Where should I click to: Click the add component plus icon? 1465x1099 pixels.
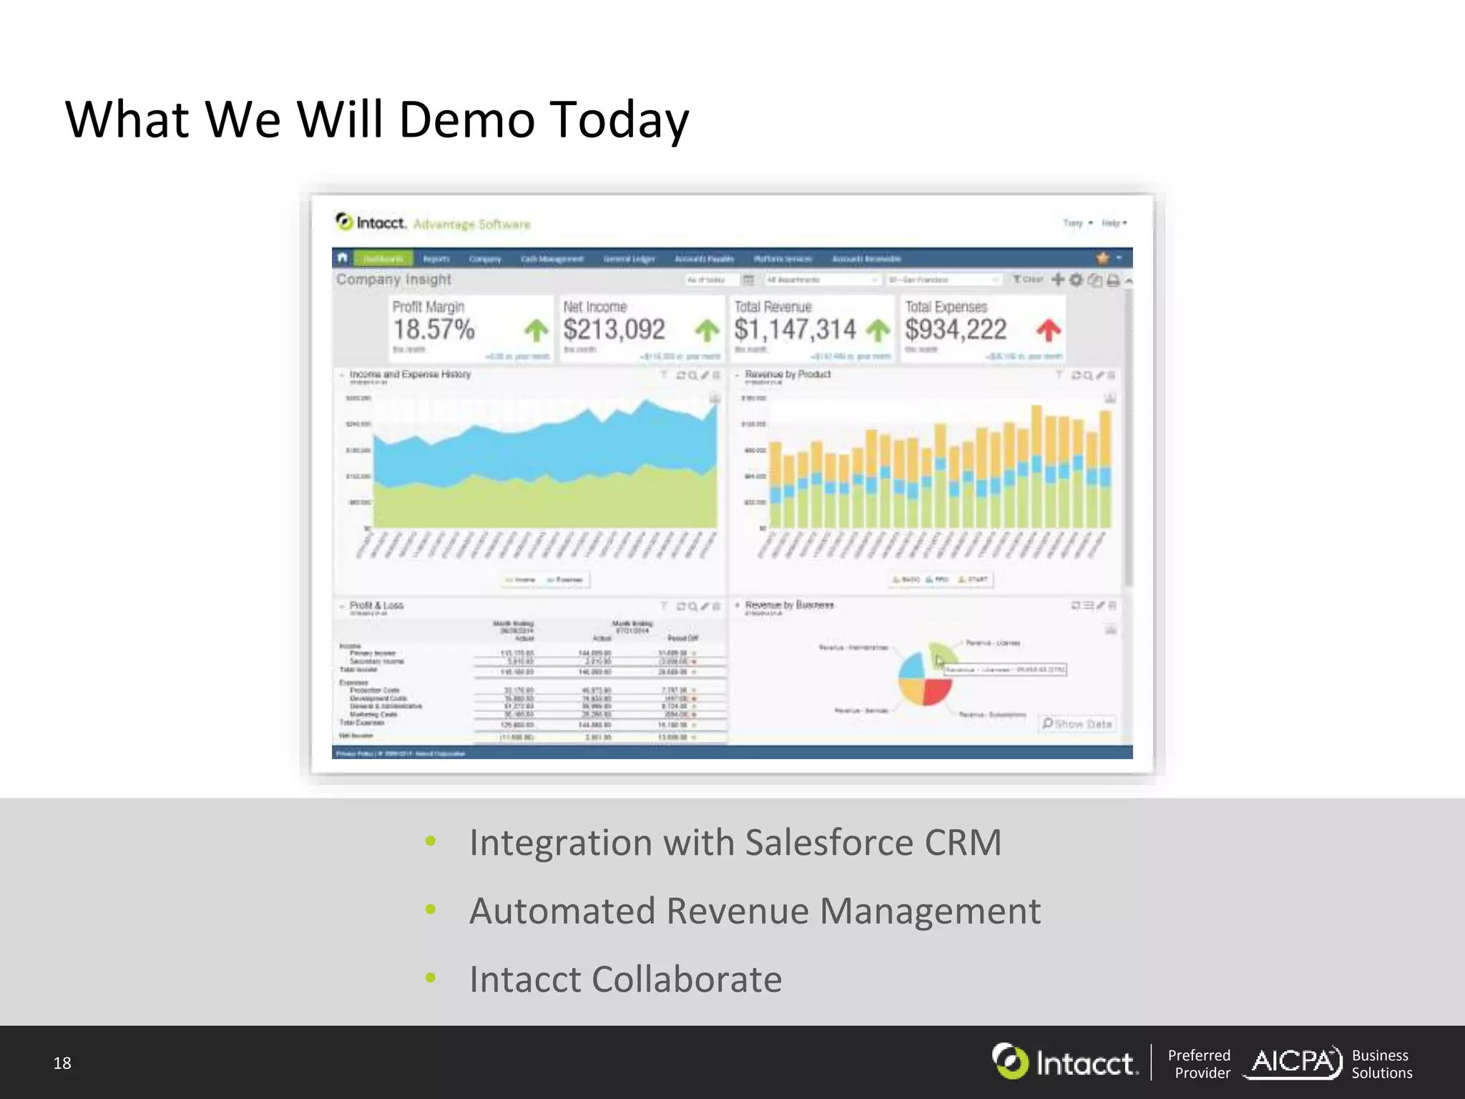point(1058,280)
